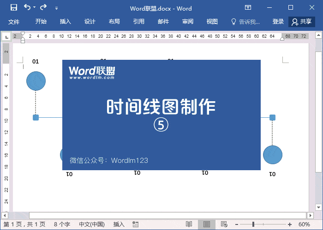Undo the last action
This screenshot has height=230, width=323.
coord(27,7)
